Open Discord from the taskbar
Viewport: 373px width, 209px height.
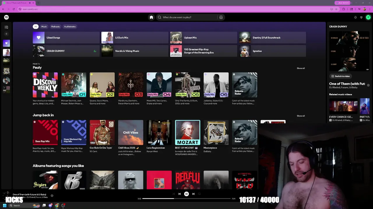click(50, 206)
